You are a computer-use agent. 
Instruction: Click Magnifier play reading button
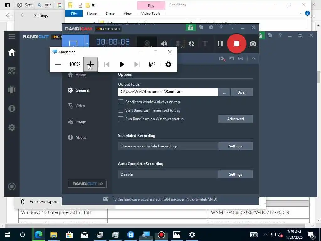122,64
